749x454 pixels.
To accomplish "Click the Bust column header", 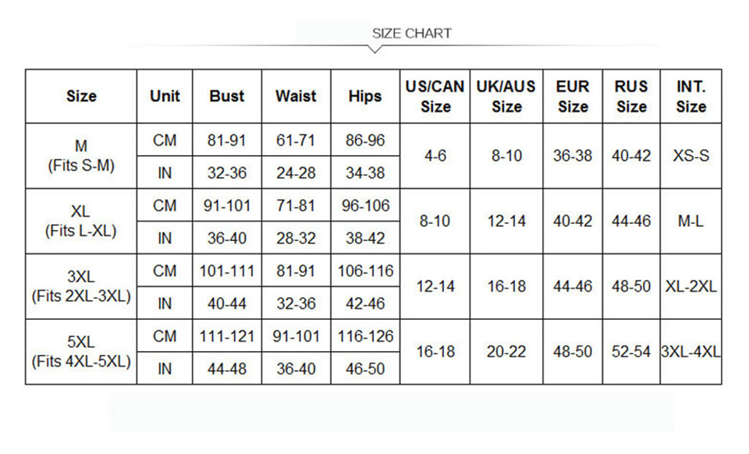I will click(x=227, y=96).
